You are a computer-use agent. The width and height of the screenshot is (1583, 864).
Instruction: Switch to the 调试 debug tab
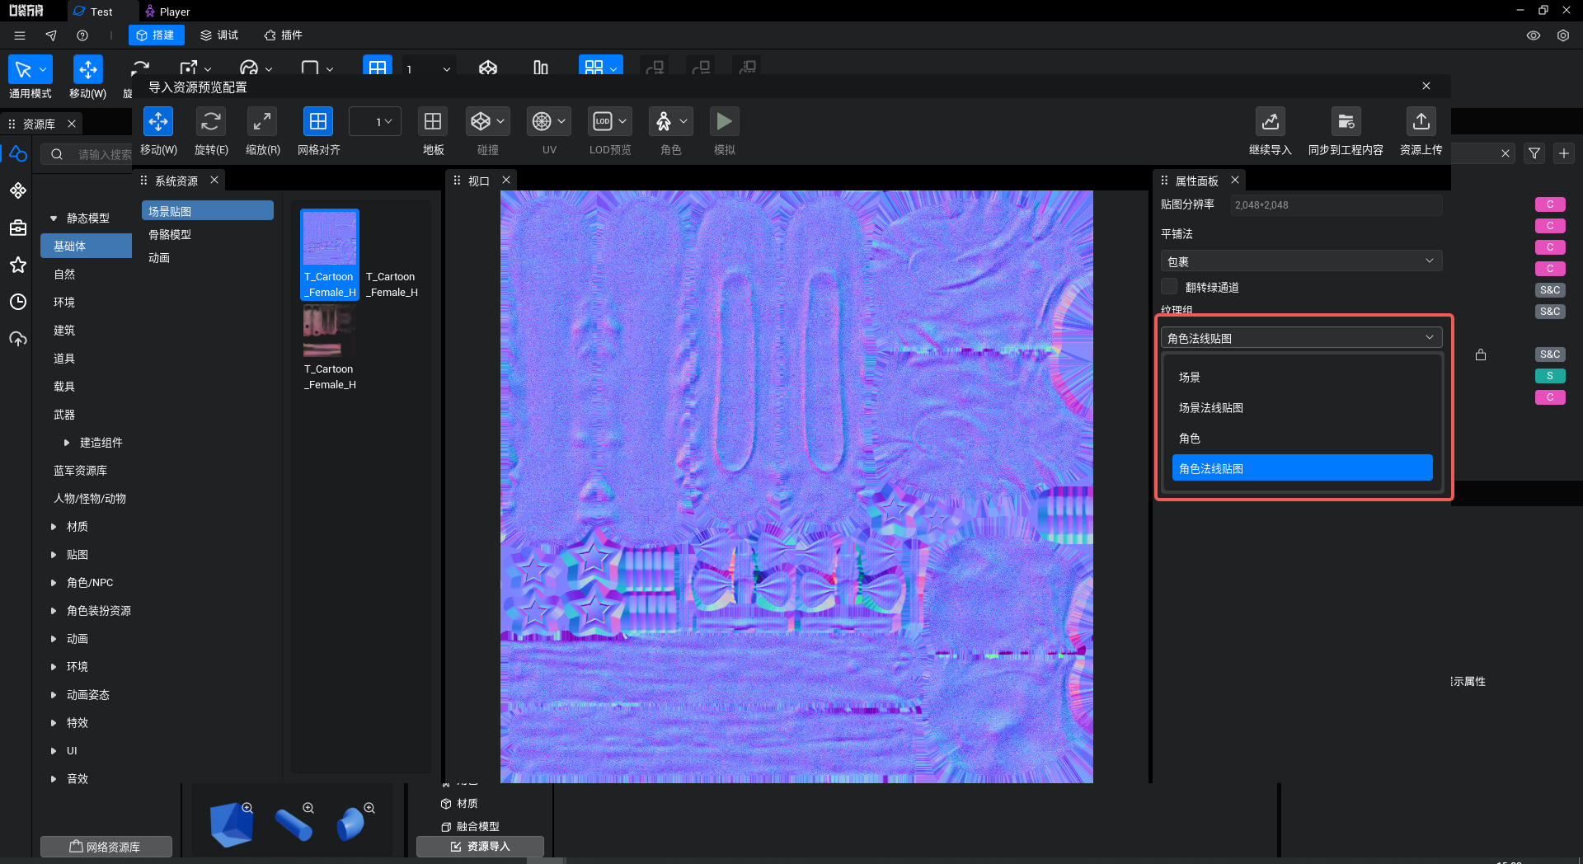click(219, 35)
